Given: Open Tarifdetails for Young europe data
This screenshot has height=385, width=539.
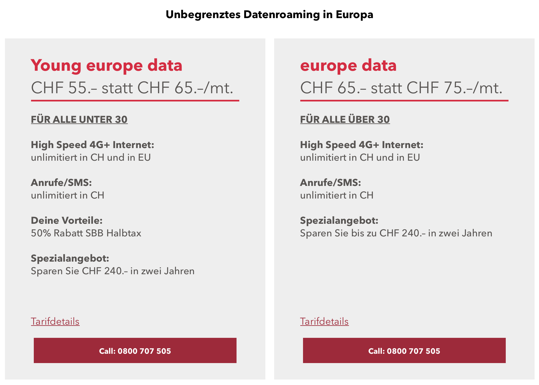Looking at the screenshot, I should tap(55, 321).
